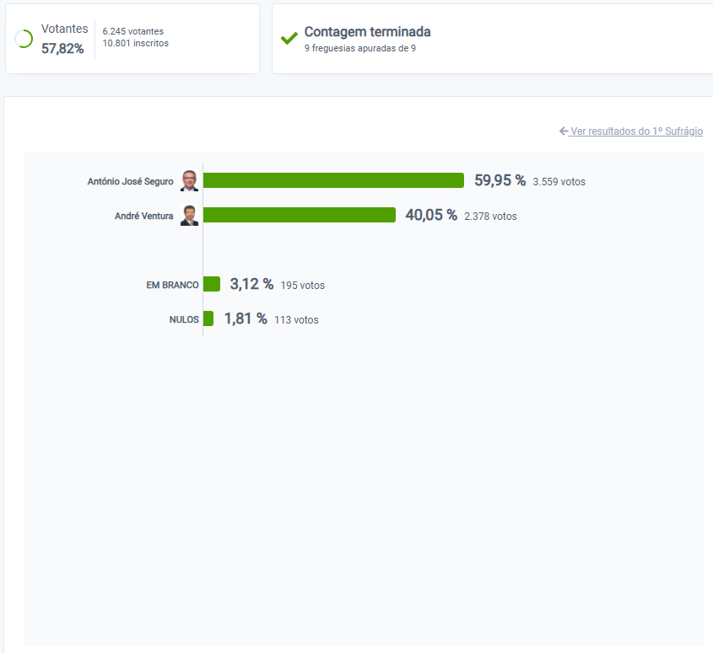Click the 3.559 votos count

[x=559, y=182]
